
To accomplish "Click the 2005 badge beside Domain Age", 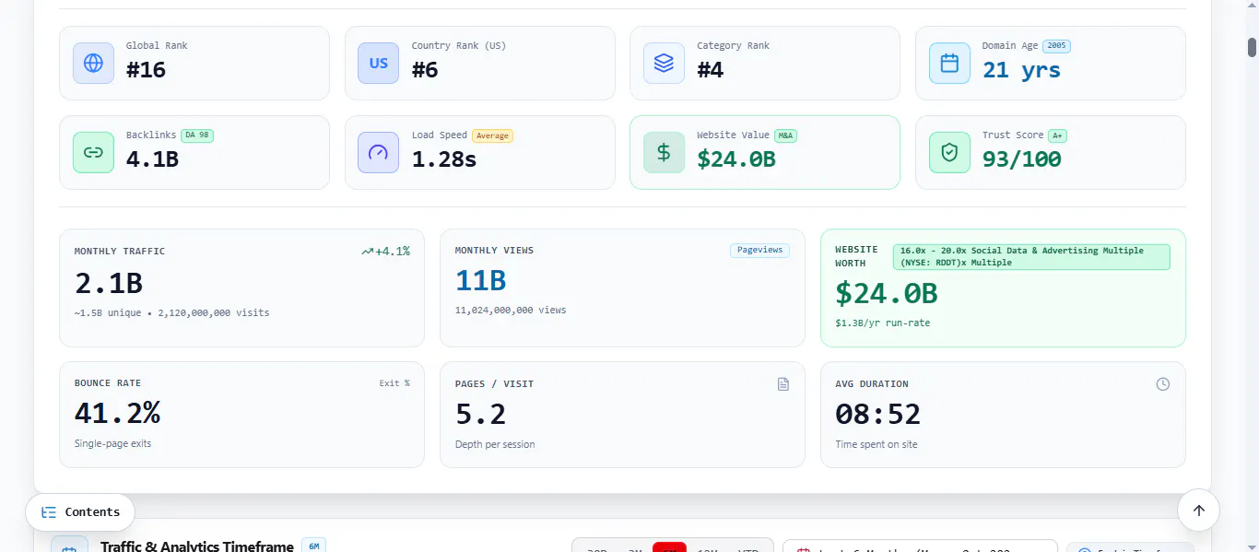I will [1056, 46].
